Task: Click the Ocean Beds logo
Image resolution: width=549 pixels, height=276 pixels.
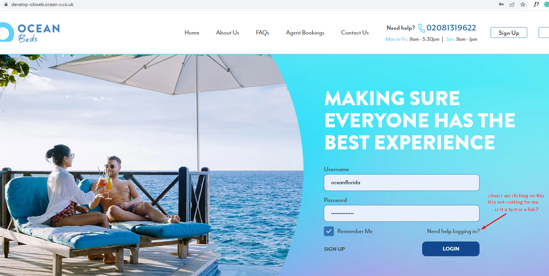Action: coord(30,32)
